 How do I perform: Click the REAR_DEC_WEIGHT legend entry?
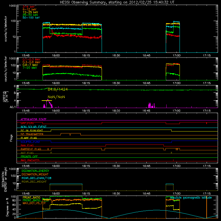pos(34,182)
